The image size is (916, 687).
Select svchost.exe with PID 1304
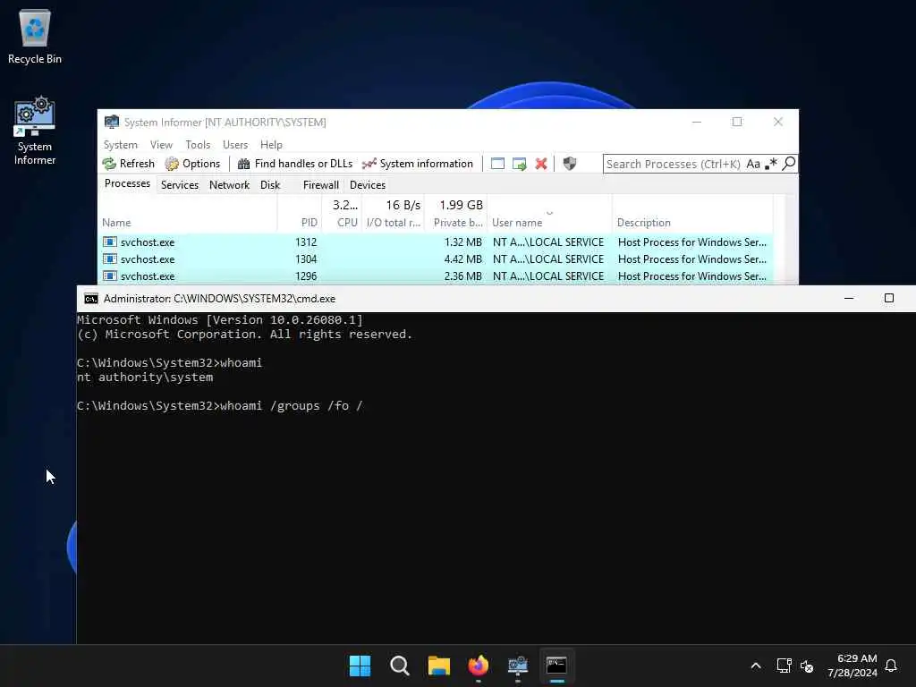[x=436, y=259]
